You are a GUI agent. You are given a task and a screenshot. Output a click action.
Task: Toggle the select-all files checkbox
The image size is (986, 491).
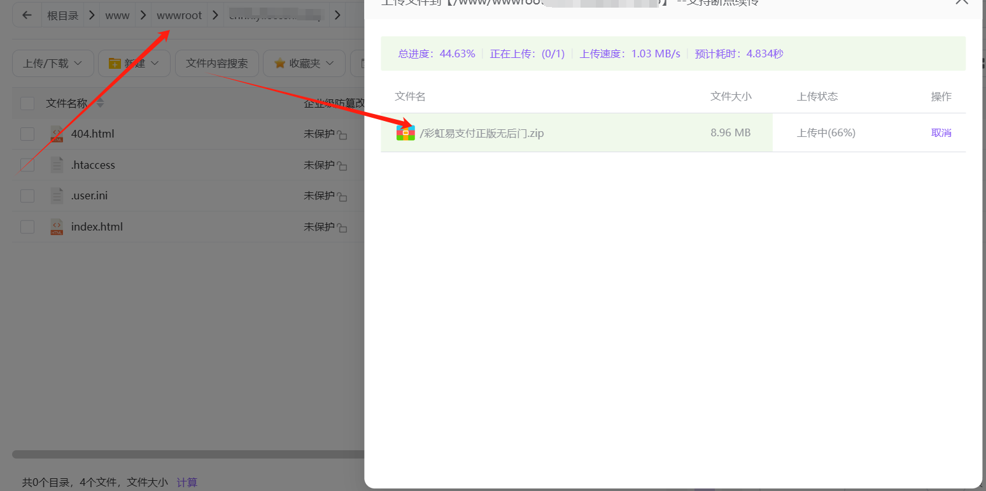pos(27,103)
